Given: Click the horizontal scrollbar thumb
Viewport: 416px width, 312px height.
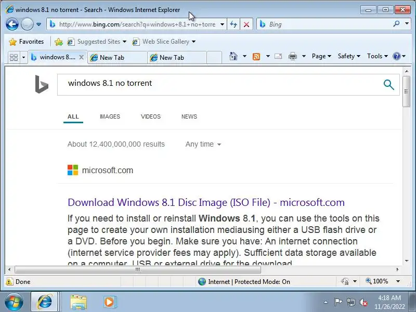Looking at the screenshot, I should click(x=138, y=269).
